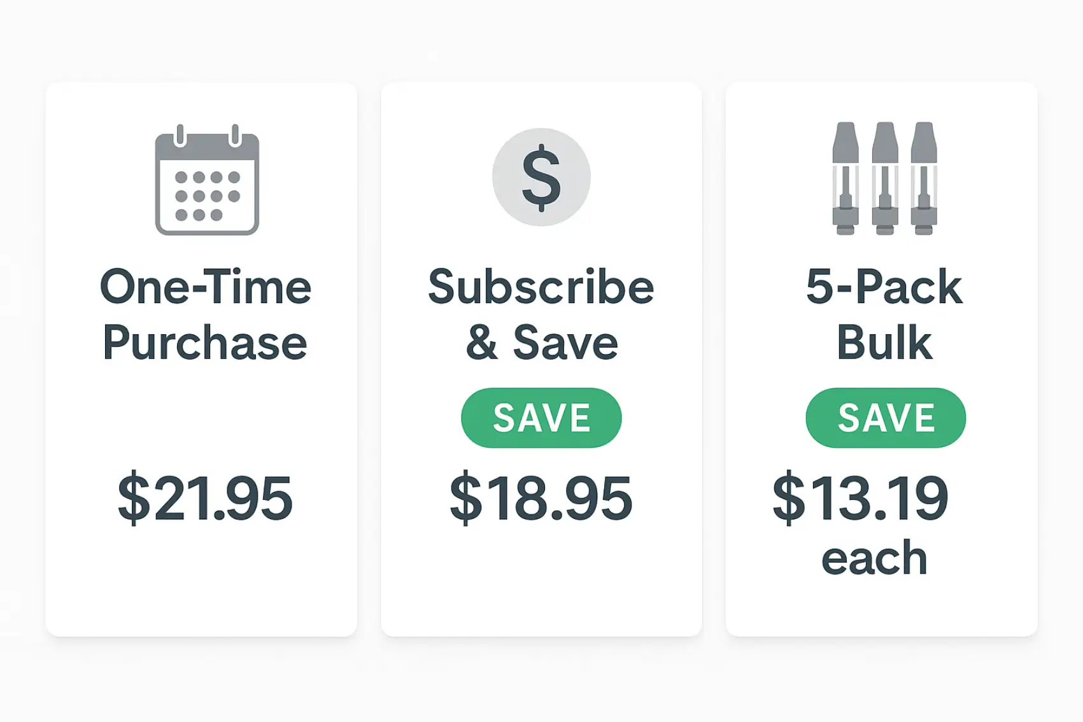Click the $18.95 subscription price
This screenshot has height=722, width=1083.
tap(541, 498)
